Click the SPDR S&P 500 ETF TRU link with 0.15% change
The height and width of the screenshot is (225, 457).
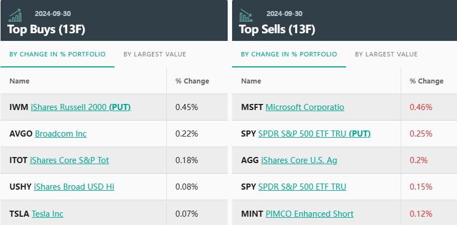[302, 186]
